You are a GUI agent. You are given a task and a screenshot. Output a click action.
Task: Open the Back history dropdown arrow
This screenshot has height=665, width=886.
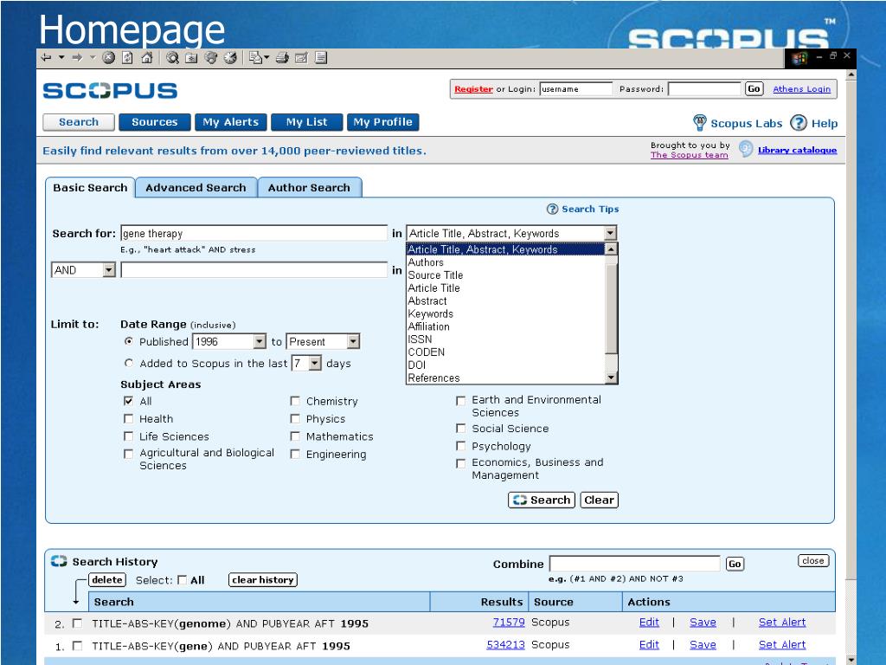61,58
